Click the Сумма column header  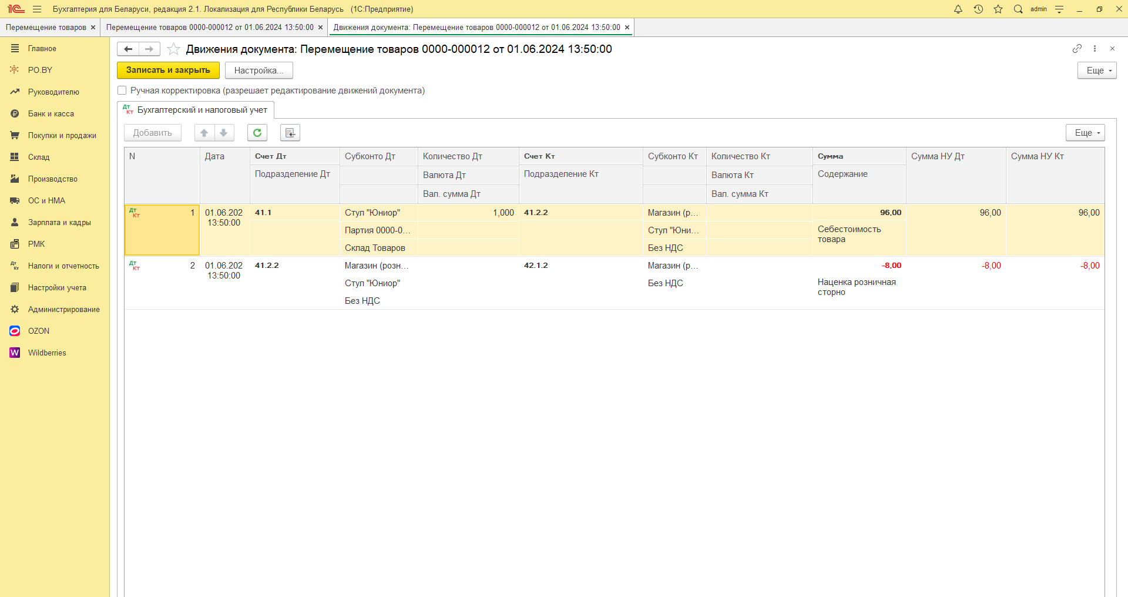859,156
